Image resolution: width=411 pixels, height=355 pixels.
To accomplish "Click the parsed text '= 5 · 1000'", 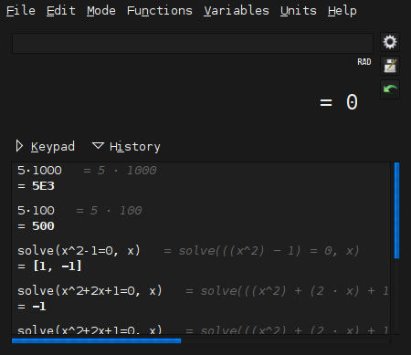I will click(120, 171).
